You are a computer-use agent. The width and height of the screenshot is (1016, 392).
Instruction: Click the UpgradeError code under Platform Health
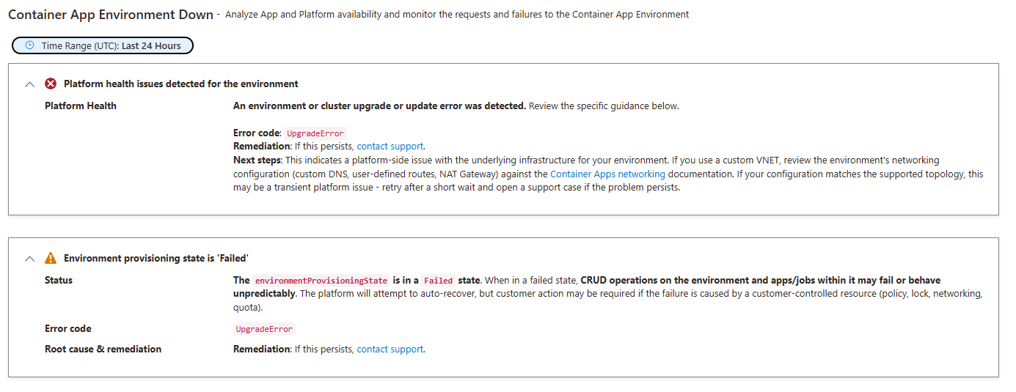click(x=315, y=133)
